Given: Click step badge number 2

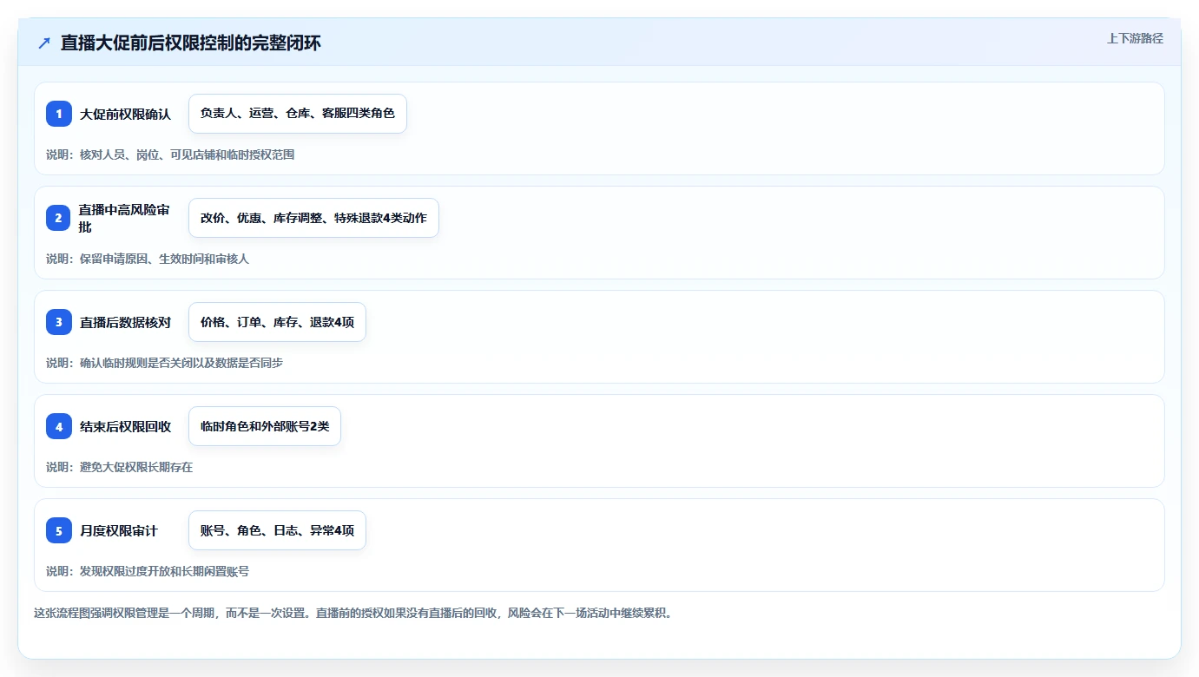Looking at the screenshot, I should (x=59, y=218).
